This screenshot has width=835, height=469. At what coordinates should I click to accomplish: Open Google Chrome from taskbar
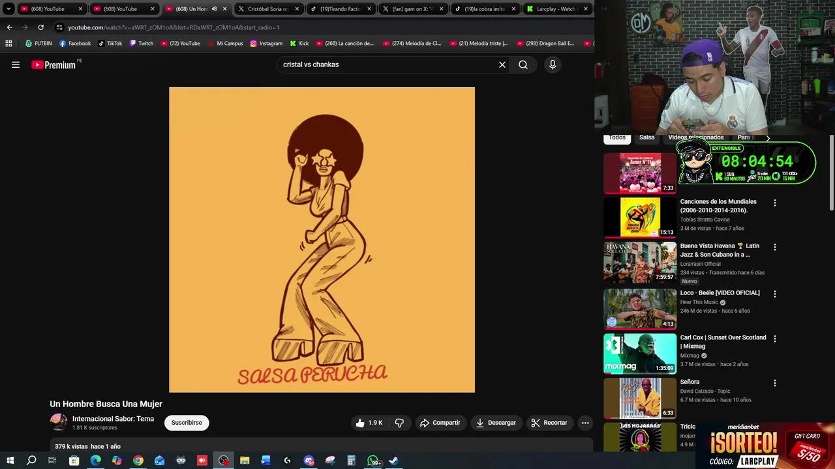(138, 461)
